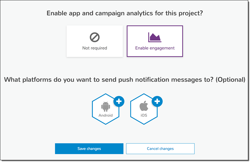Click the push notification platforms question heading
Screen dimensions: 251x163
pos(125,80)
